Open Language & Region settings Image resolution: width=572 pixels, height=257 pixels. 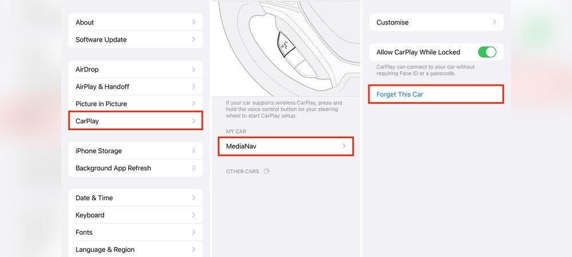click(x=136, y=250)
